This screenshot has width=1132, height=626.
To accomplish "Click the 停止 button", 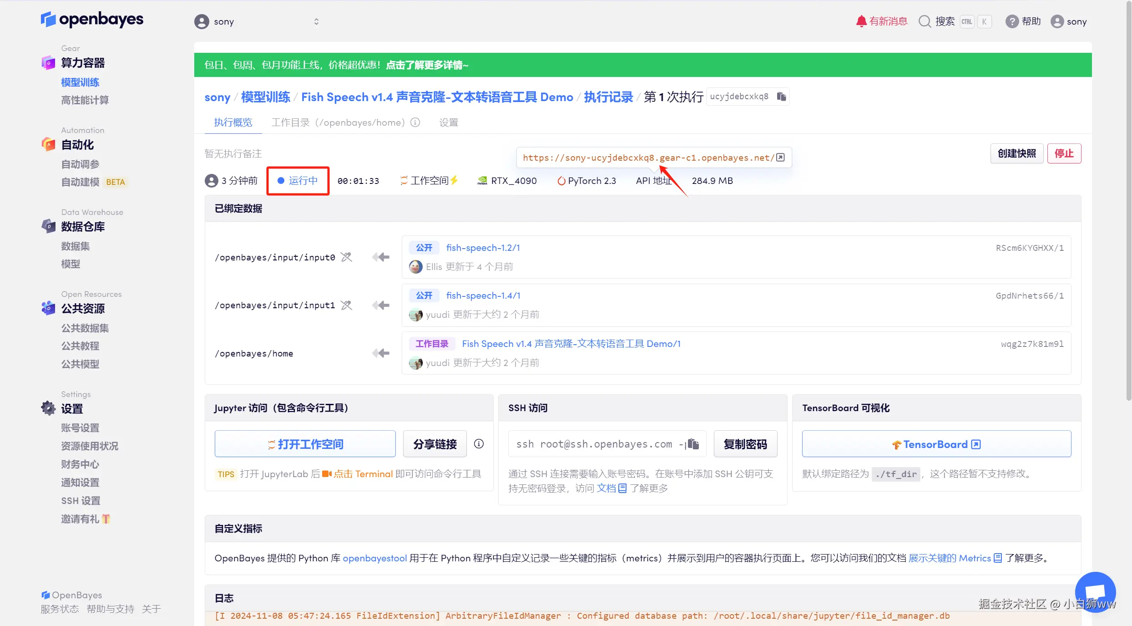I will pyautogui.click(x=1063, y=153).
